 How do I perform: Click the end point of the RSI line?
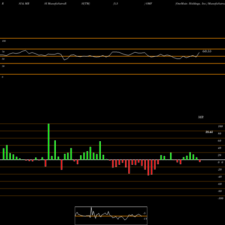(199, 53)
